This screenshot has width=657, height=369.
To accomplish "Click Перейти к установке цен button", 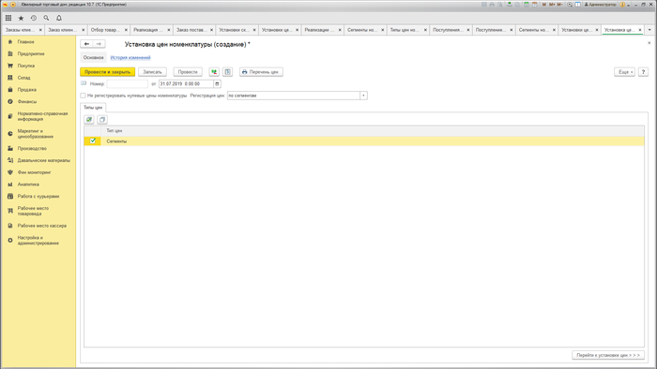I will tap(608, 355).
